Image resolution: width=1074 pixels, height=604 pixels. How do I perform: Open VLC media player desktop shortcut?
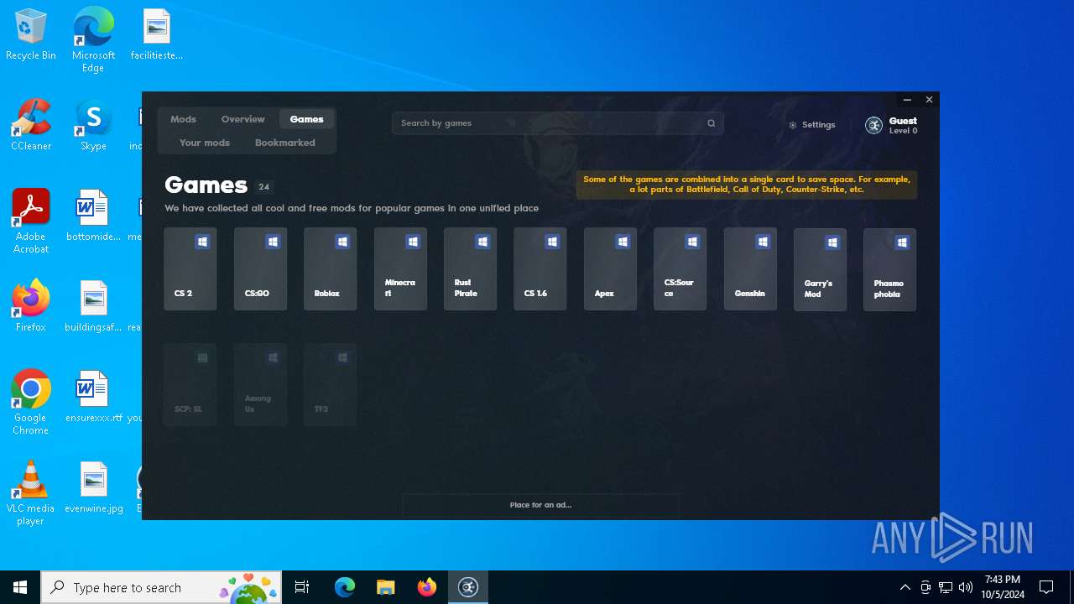pyautogui.click(x=31, y=493)
